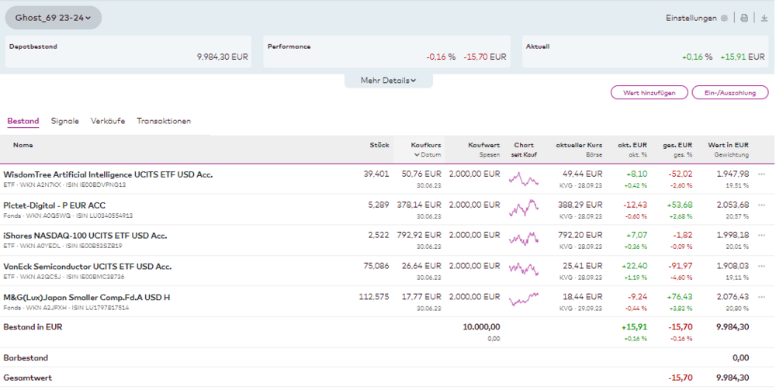Open three-dot menu for Pictet-Digital row

point(761,205)
